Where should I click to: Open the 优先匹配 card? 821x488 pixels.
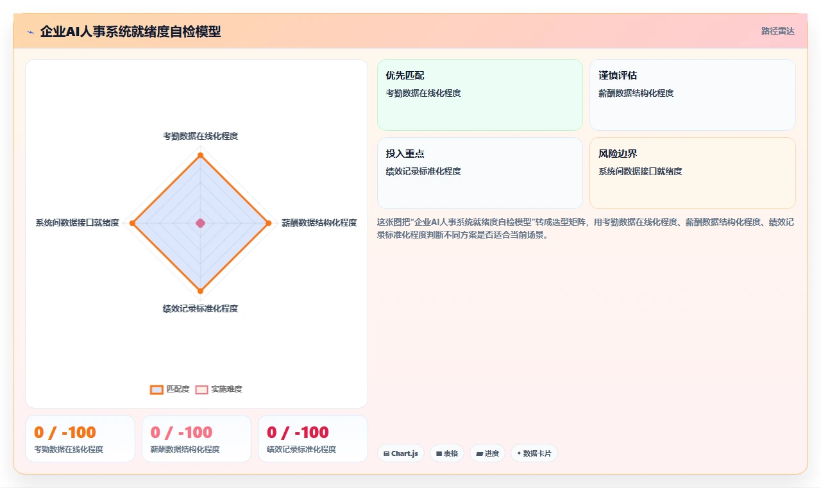click(x=480, y=95)
